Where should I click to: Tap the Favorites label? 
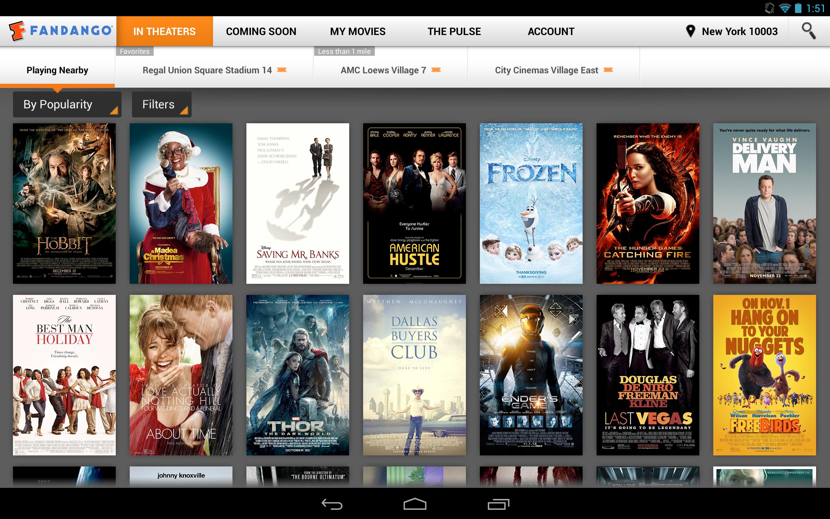(135, 51)
